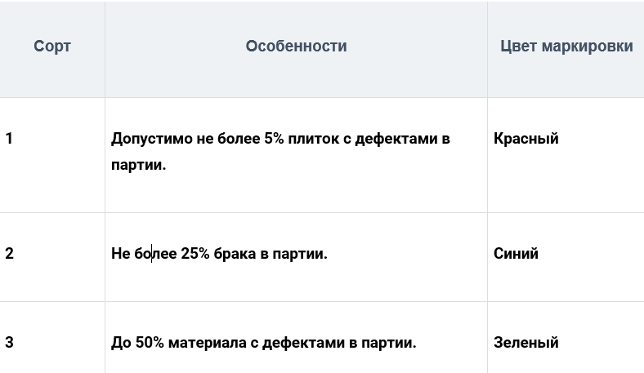Click the grade number 3 cell

[9, 343]
